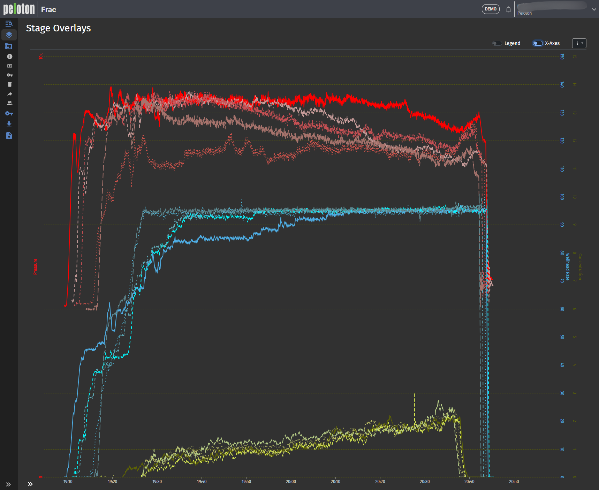Click the DEMO badge button
The height and width of the screenshot is (490, 599).
(491, 9)
